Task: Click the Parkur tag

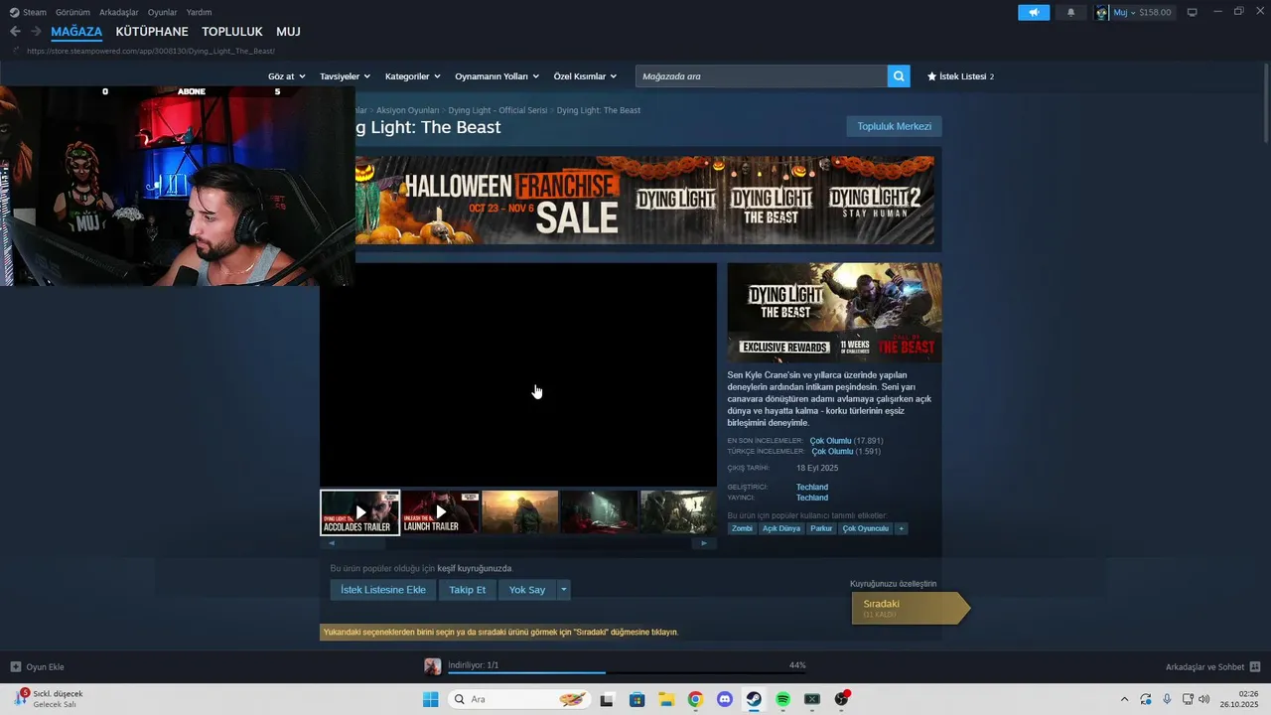Action: [821, 528]
